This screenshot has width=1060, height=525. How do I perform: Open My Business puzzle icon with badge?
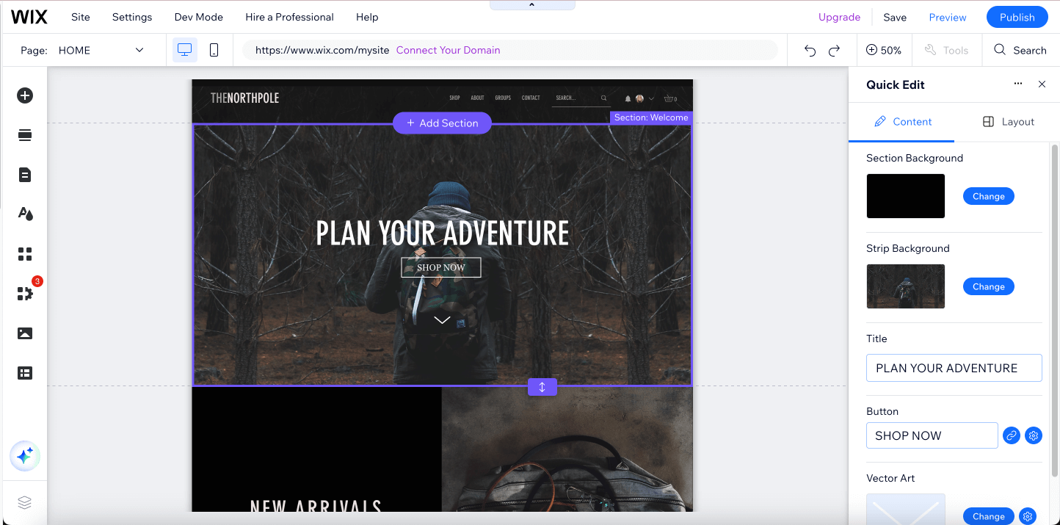coord(25,294)
